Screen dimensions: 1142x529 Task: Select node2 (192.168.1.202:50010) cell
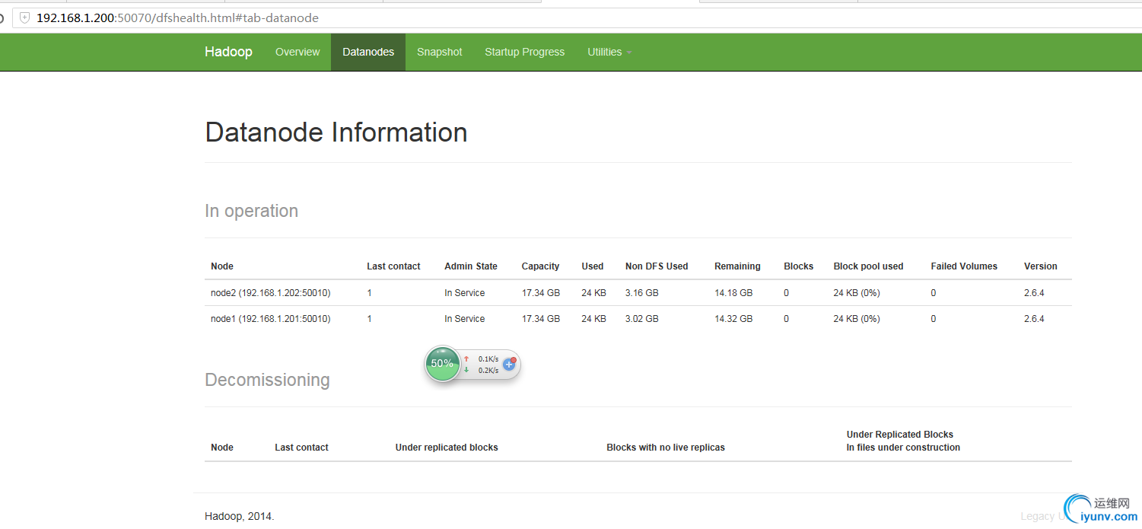(271, 293)
